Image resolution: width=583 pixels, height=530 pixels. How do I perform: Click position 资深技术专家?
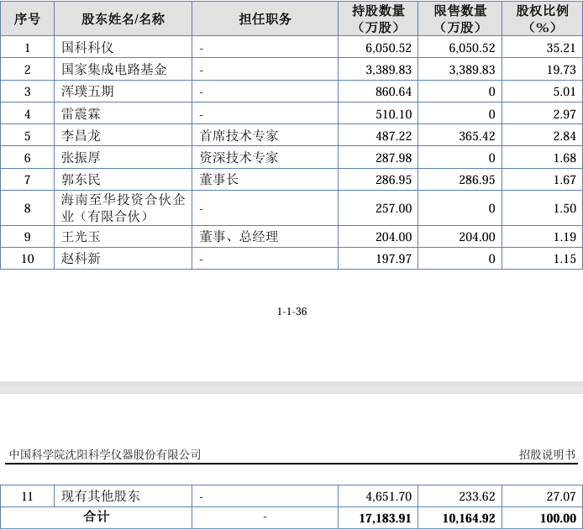tap(239, 158)
